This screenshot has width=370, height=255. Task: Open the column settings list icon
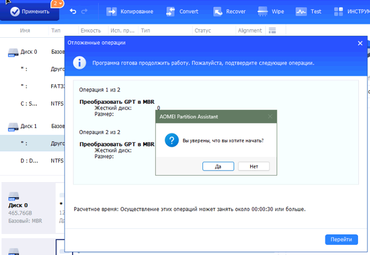tap(272, 31)
